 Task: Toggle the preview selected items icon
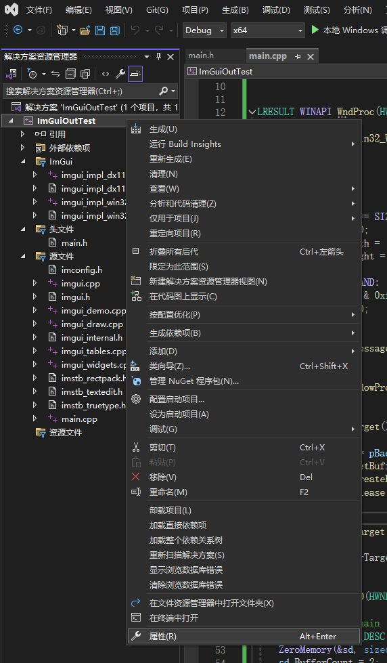point(135,74)
